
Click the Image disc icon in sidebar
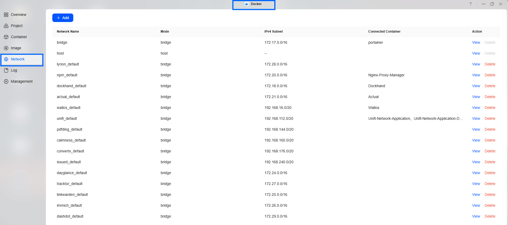tap(6, 48)
